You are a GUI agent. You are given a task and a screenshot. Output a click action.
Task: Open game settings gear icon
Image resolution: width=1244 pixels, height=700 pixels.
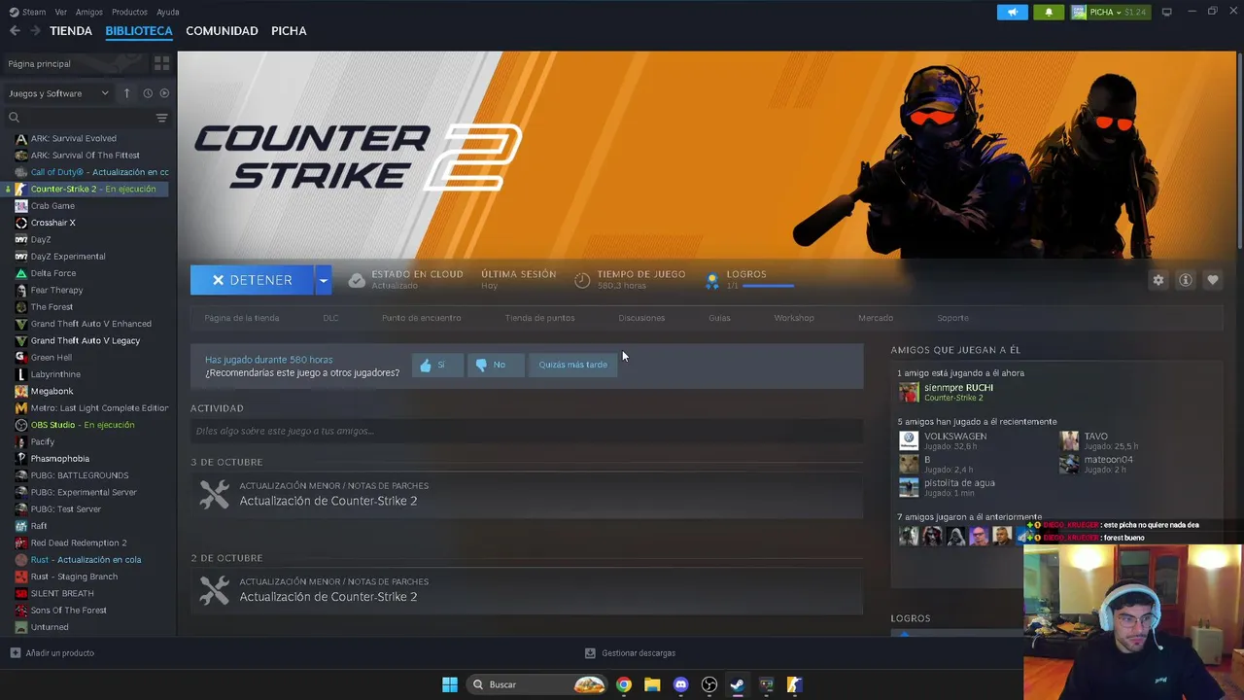point(1158,280)
